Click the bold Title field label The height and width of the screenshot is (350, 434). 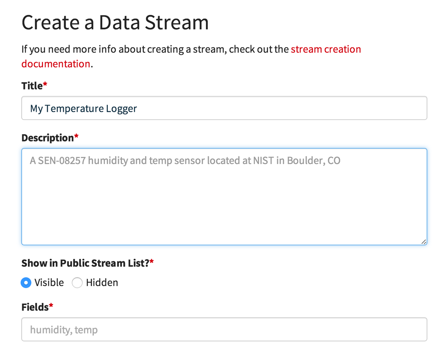tap(32, 86)
